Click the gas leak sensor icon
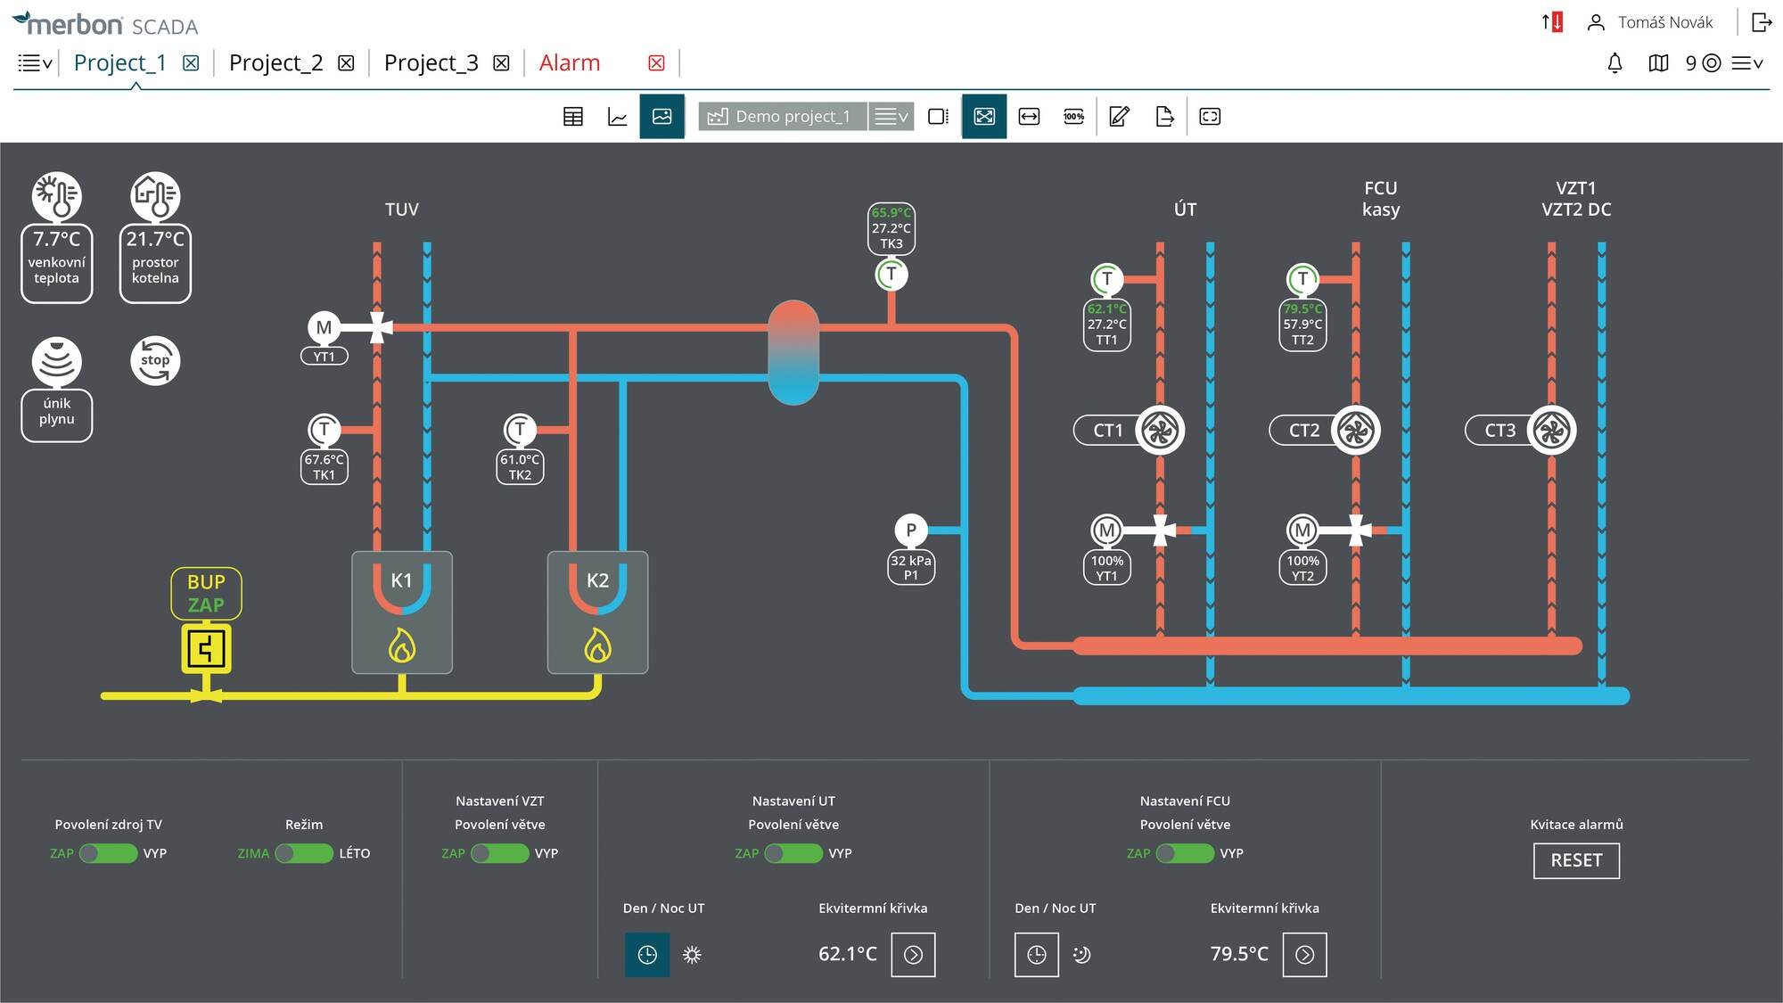This screenshot has width=1783, height=1003. (57, 361)
